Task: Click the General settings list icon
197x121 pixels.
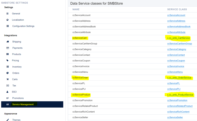Action: [8, 14]
